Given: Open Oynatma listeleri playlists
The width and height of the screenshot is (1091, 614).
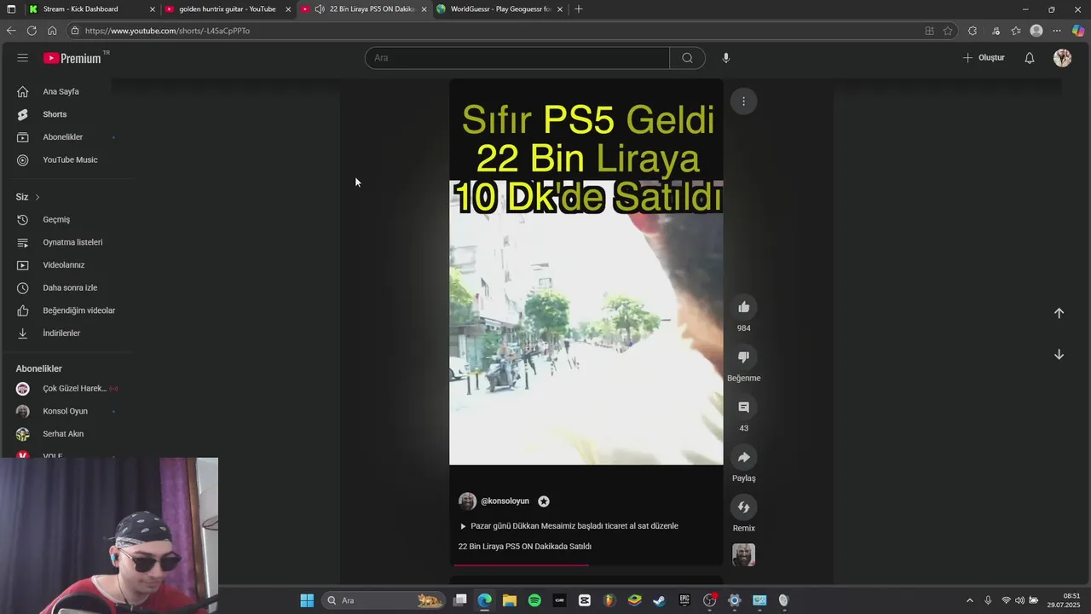Looking at the screenshot, I should pyautogui.click(x=72, y=242).
